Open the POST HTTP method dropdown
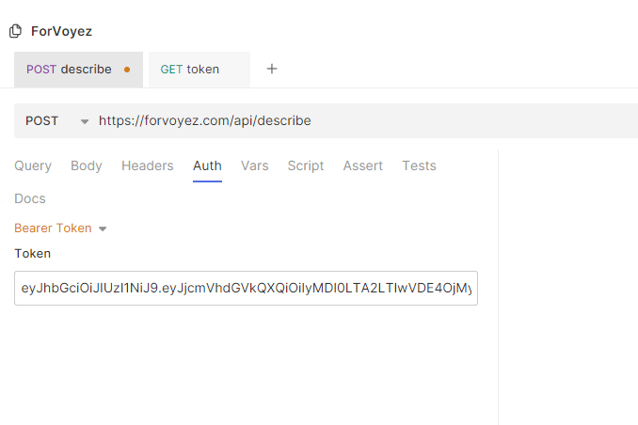 pos(57,120)
